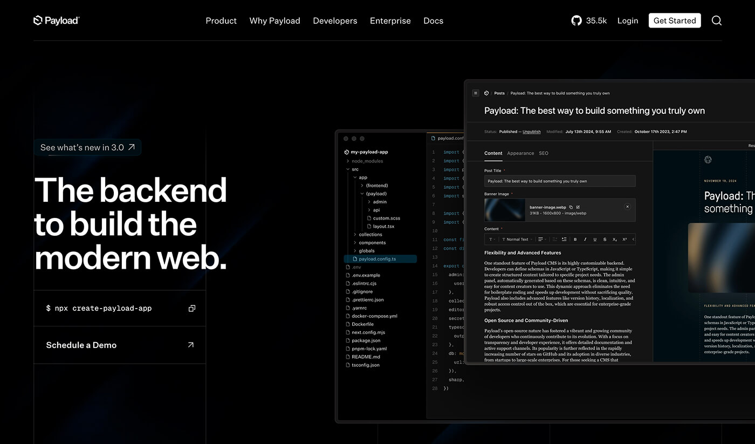Switch to the Appearance tab
755x444 pixels.
520,153
